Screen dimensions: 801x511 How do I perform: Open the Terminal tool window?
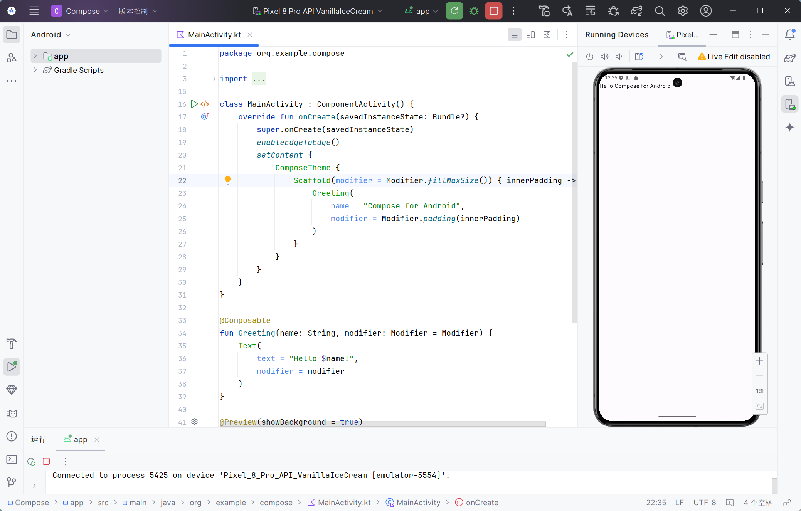[x=12, y=459]
